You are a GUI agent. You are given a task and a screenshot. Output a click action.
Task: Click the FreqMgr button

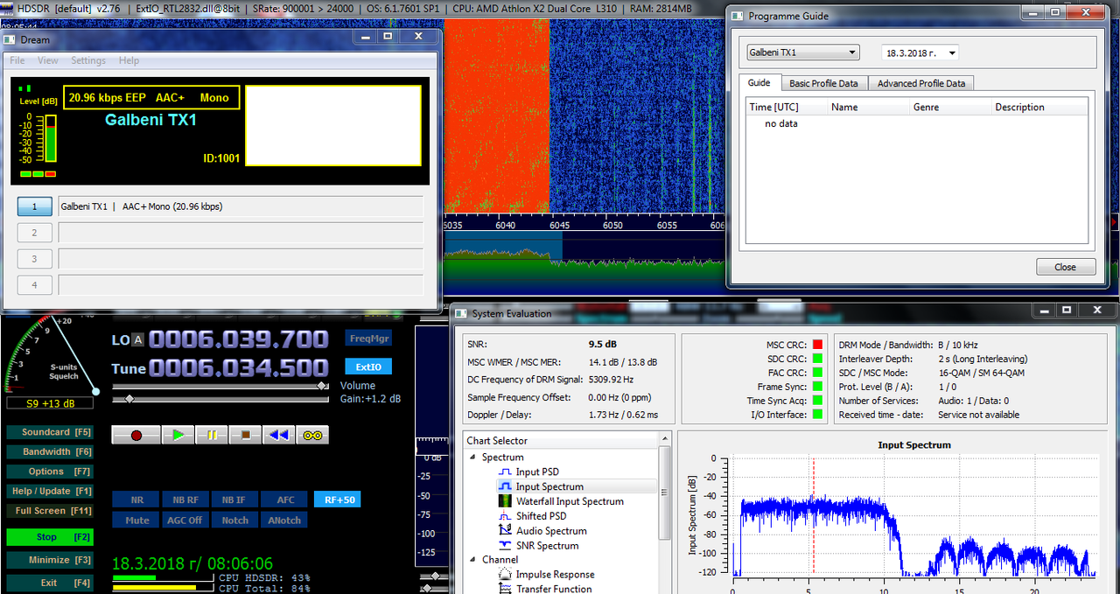point(369,339)
